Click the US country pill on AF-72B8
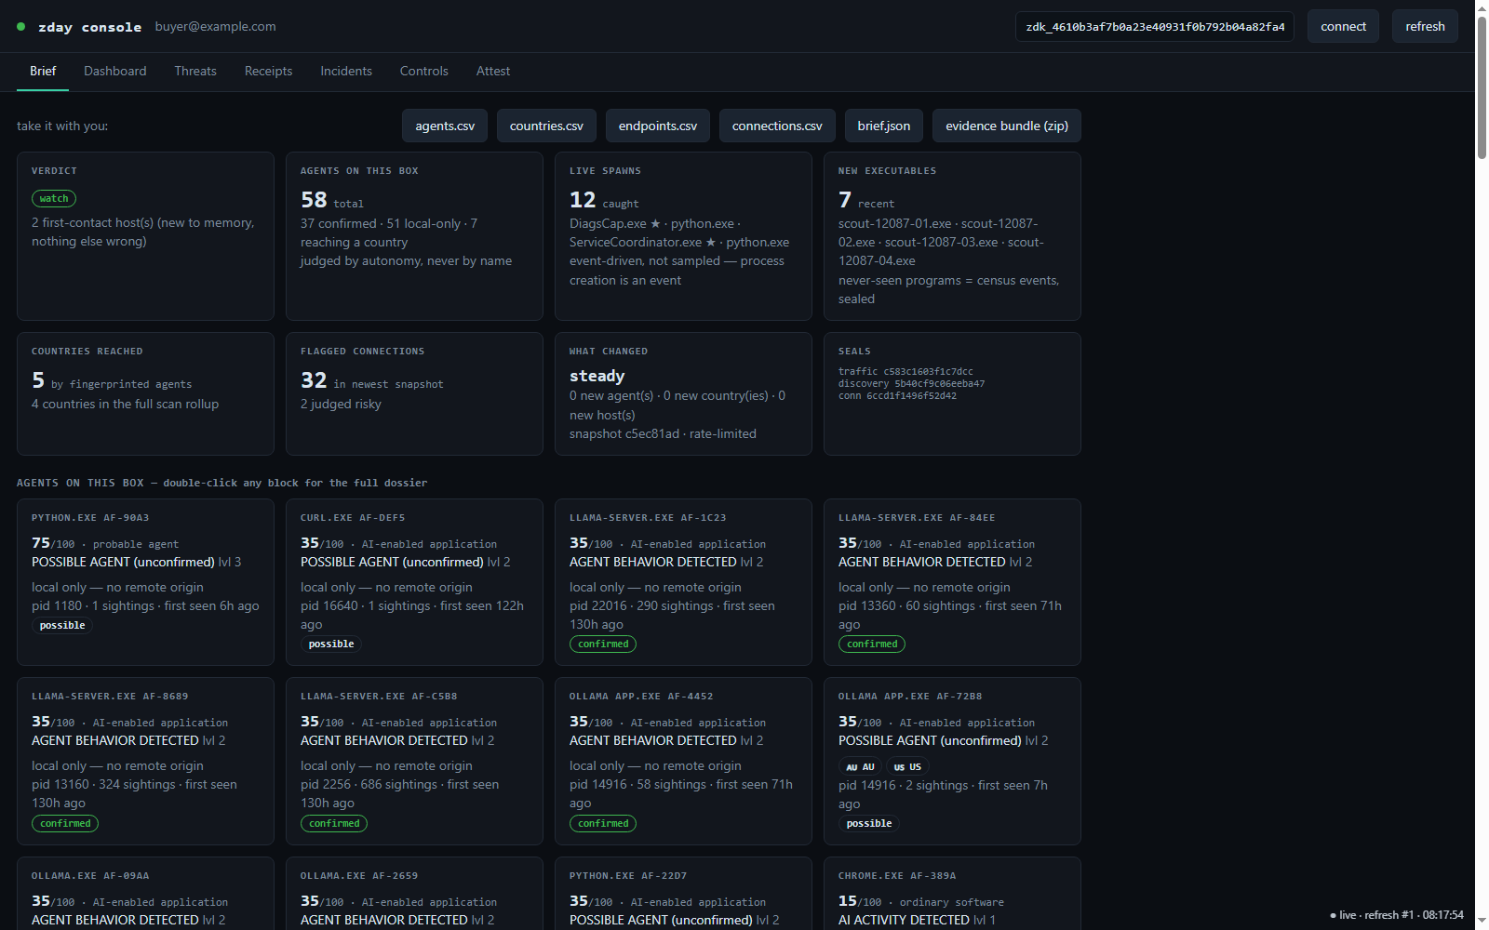The height and width of the screenshot is (930, 1489). pyautogui.click(x=907, y=767)
